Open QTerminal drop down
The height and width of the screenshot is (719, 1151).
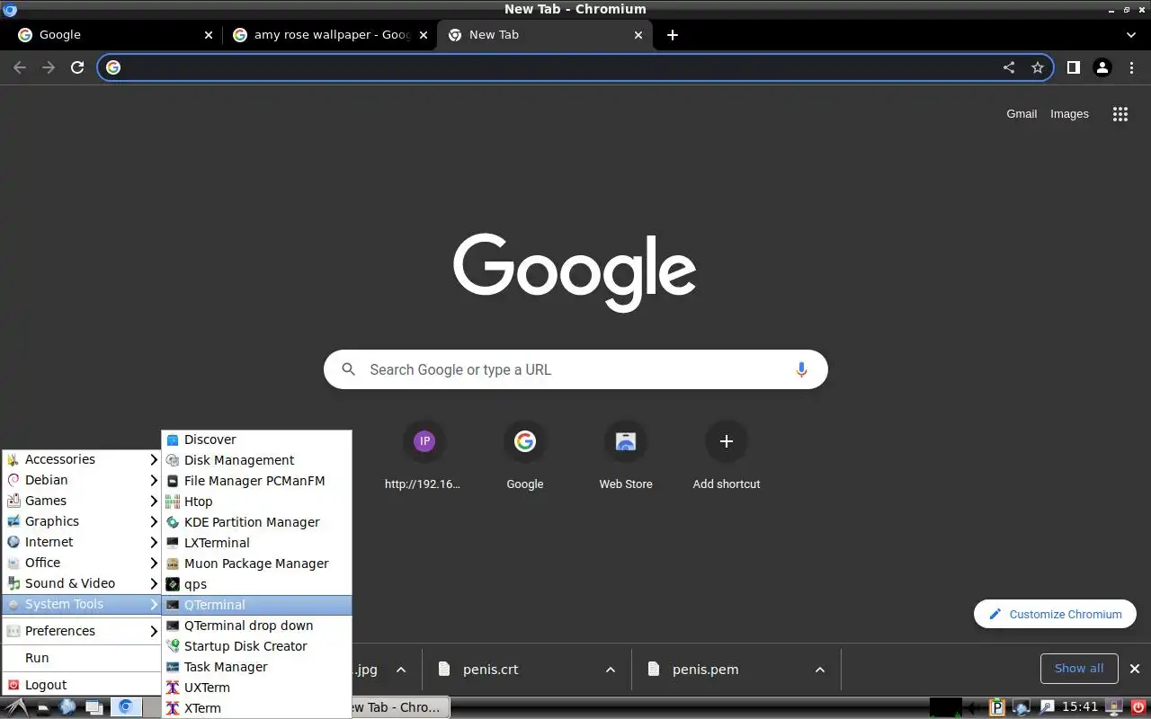[x=256, y=626]
